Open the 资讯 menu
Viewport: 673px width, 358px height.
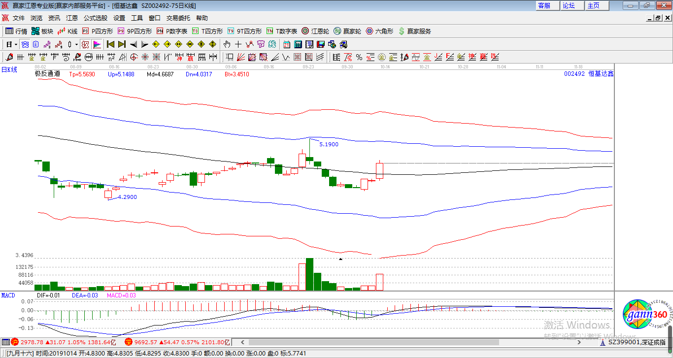click(54, 18)
